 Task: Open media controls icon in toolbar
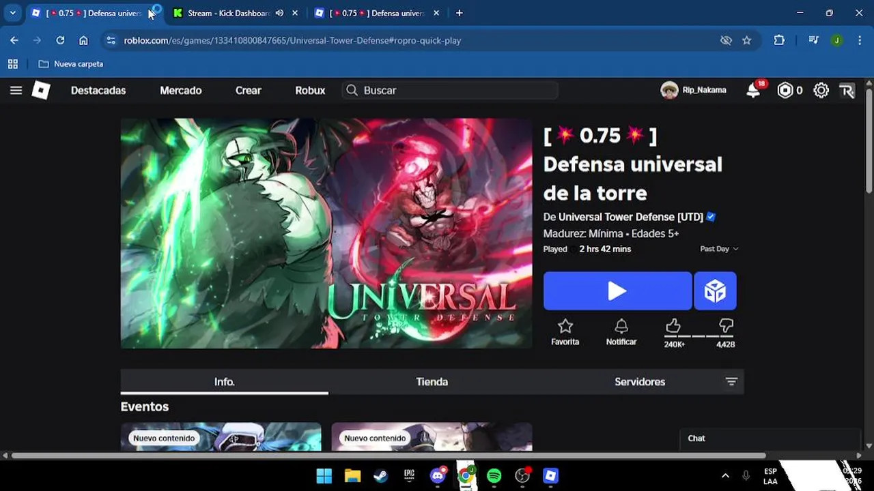coord(813,40)
